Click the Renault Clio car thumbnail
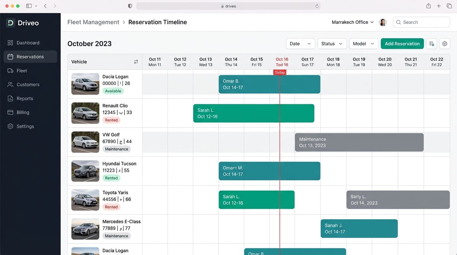The height and width of the screenshot is (255, 457). pos(85,113)
